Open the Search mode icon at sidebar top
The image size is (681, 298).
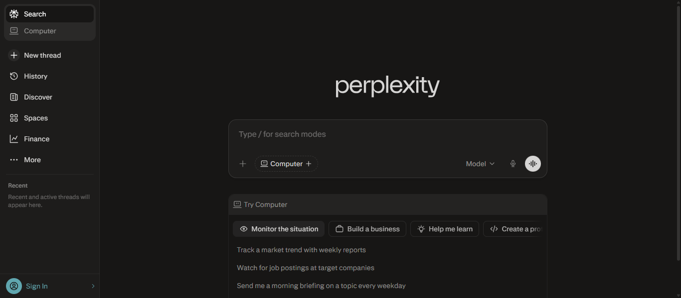tap(14, 13)
